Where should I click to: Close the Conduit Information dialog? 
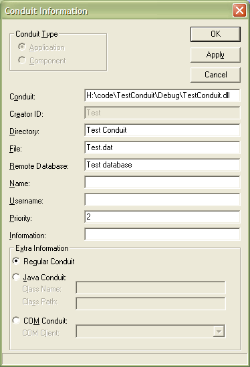239,11
